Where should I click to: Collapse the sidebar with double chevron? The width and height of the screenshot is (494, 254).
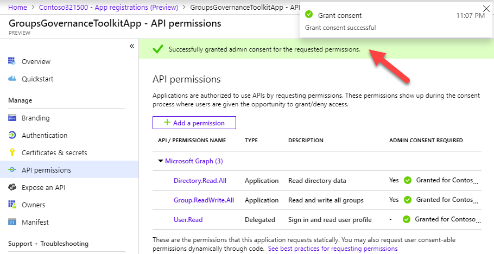pyautogui.click(x=131, y=46)
